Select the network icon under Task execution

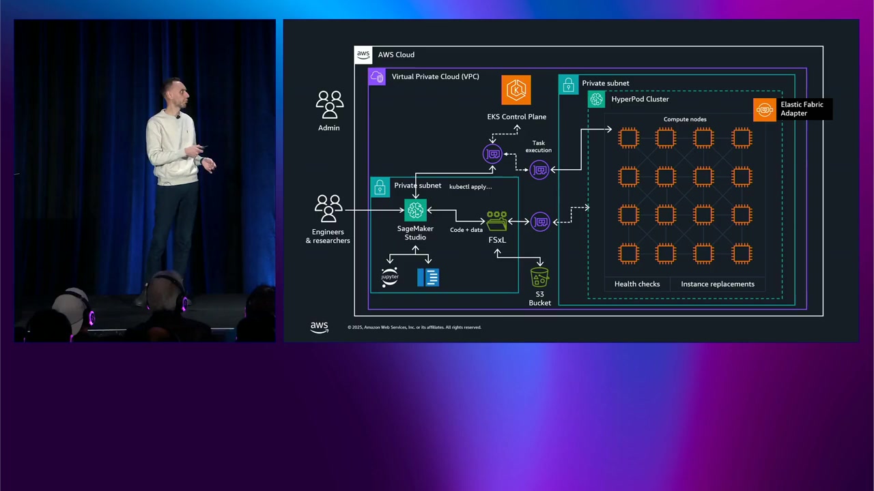[539, 170]
